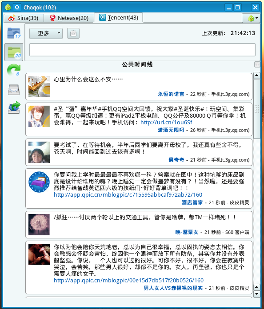Open the c715595abbcaf972ab72 picture link
Image resolution: width=264 pixels, height=309 pixels.
128,195
